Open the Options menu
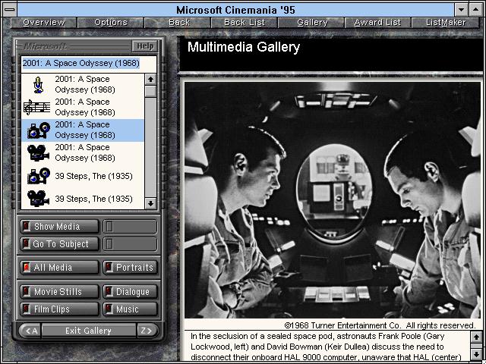 (111, 23)
